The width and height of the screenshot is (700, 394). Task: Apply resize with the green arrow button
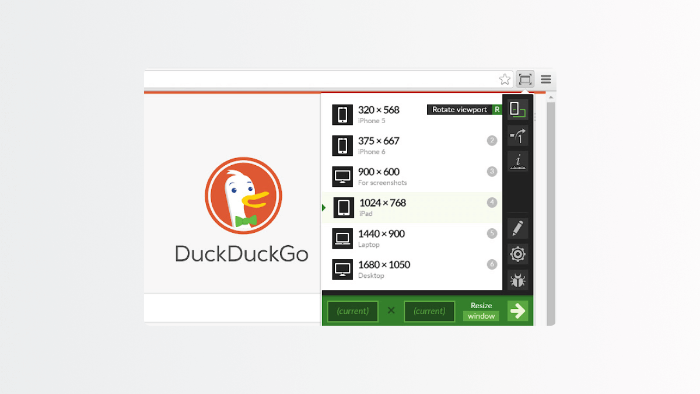[x=518, y=311]
